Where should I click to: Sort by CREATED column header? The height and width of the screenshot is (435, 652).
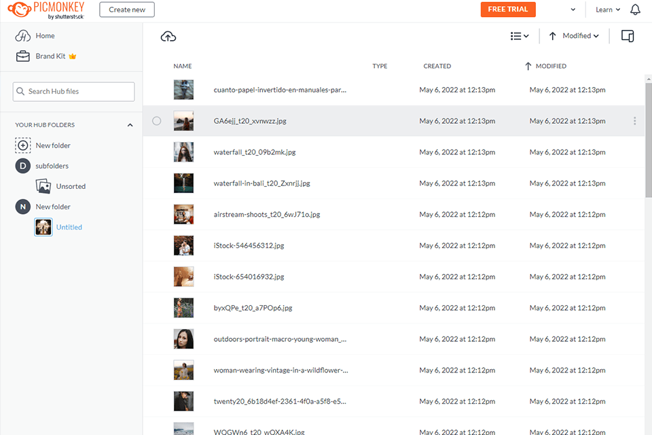coord(437,66)
